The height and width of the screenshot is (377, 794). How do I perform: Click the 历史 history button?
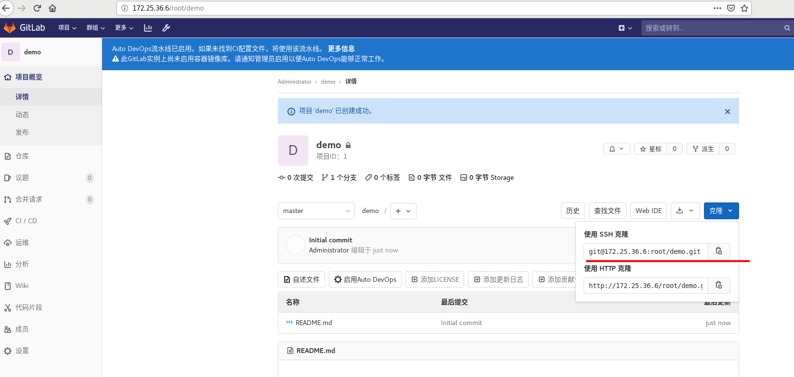[x=573, y=211]
